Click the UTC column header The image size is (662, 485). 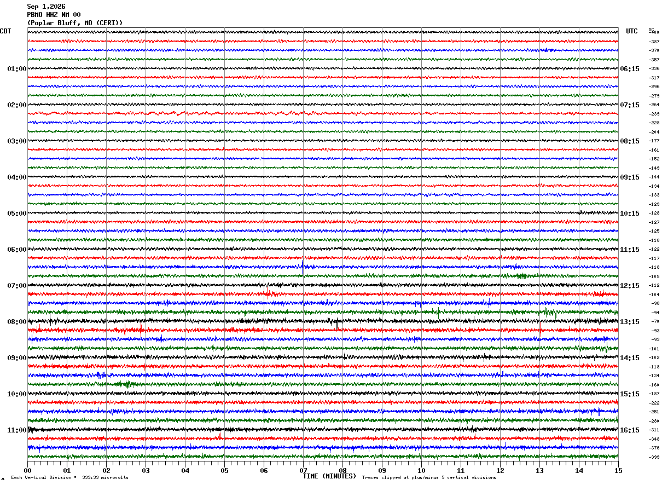[x=632, y=31]
